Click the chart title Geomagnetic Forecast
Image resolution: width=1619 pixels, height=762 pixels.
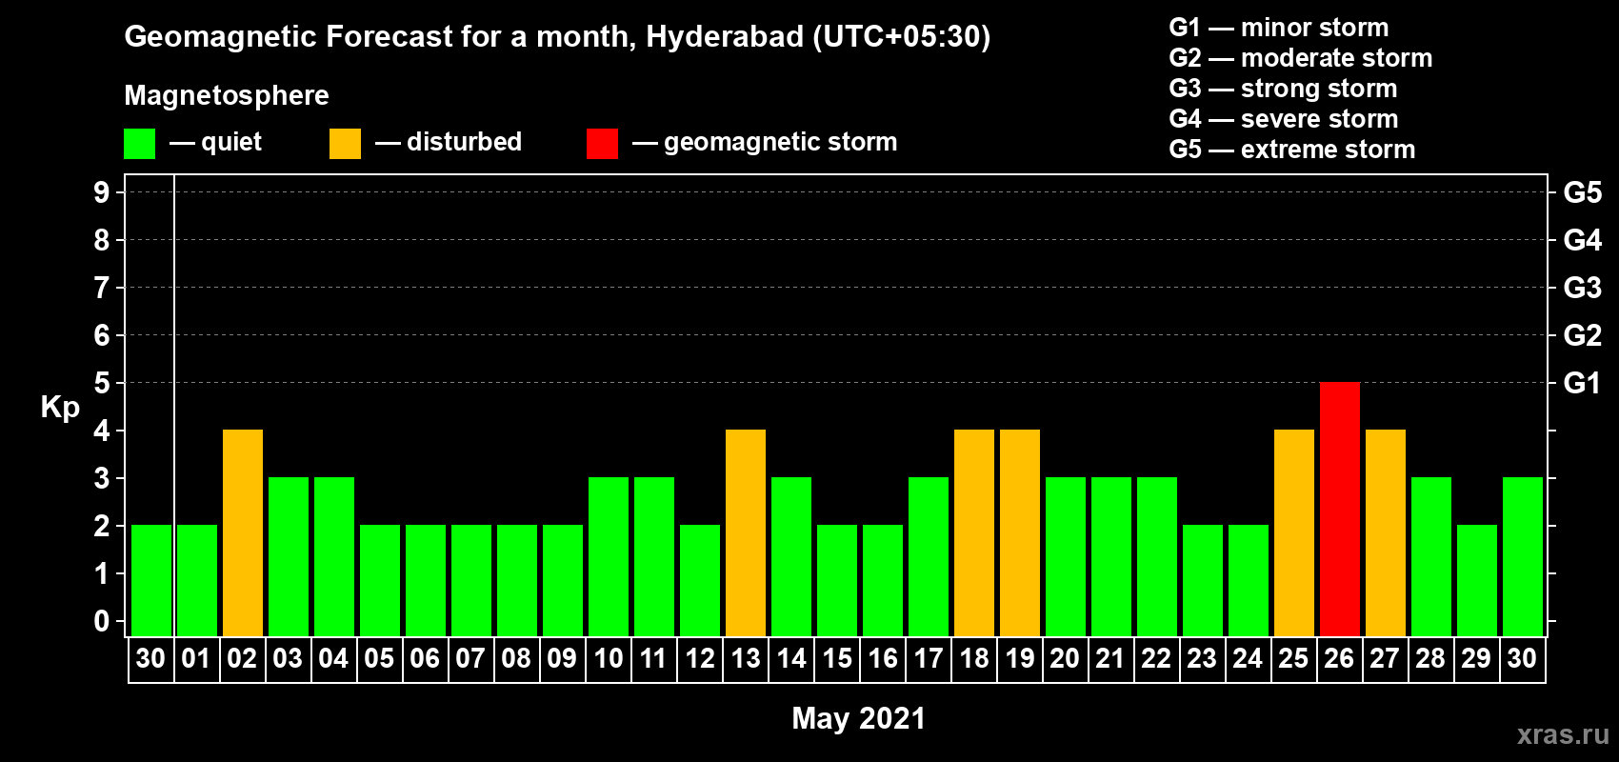[557, 36]
